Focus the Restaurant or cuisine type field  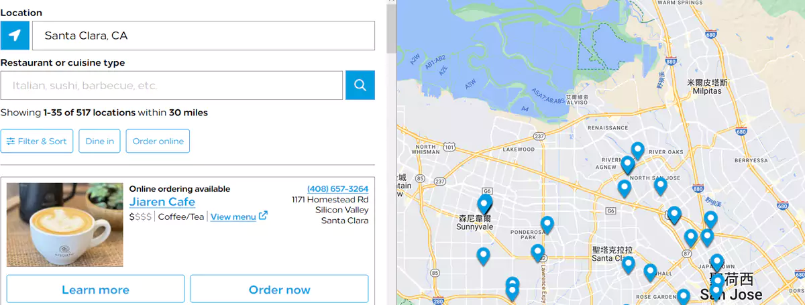(172, 86)
